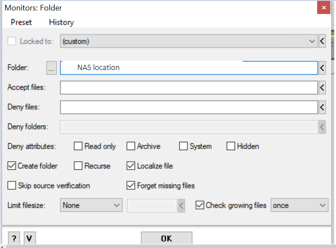Enable the Read only deny attribute
Image resolution: width=336 pixels, height=248 pixels.
[x=78, y=147]
